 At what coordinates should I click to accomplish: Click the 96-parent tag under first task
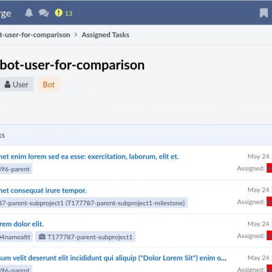coord(16,169)
